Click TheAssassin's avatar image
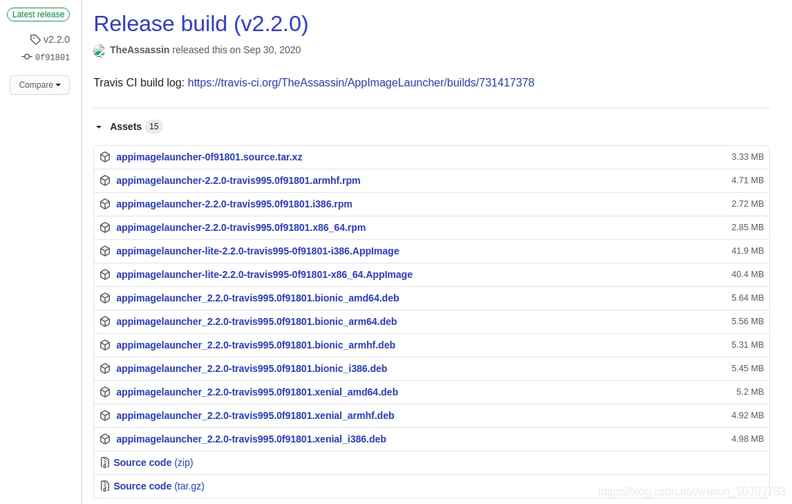Viewport: 792px width, 504px height. tap(100, 50)
